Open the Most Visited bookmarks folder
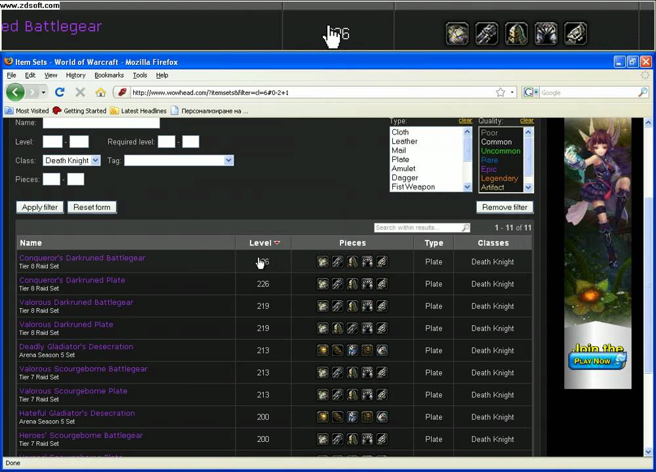Viewport: 656px width, 472px height. click(x=27, y=111)
